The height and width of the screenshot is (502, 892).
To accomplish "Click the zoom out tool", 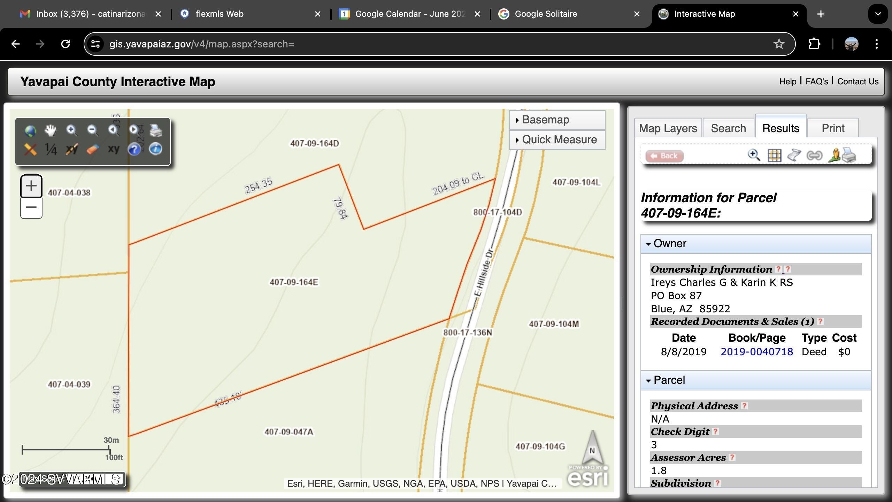I will [x=92, y=129].
